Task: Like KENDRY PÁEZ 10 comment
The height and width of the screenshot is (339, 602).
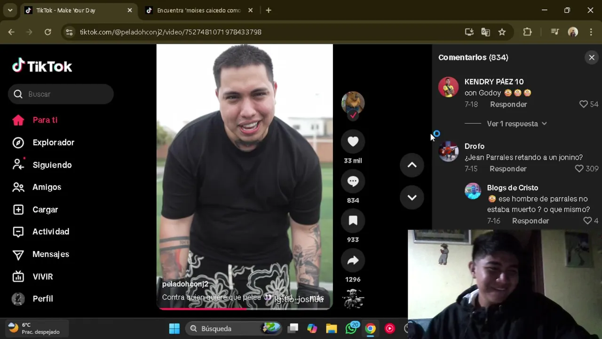Action: pyautogui.click(x=584, y=105)
